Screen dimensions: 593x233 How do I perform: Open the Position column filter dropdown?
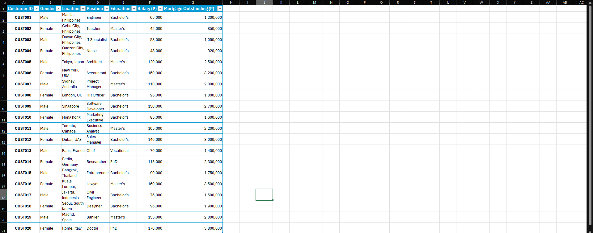tap(107, 9)
